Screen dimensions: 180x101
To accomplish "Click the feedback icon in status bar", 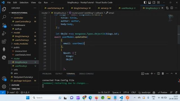I will point(171,92).
